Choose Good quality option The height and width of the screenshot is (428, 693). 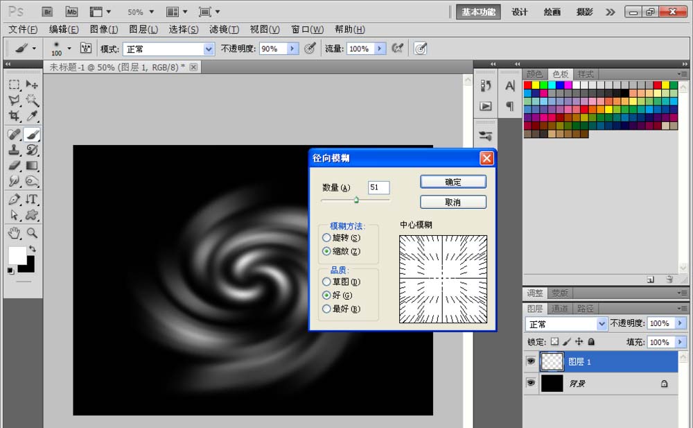tap(326, 295)
